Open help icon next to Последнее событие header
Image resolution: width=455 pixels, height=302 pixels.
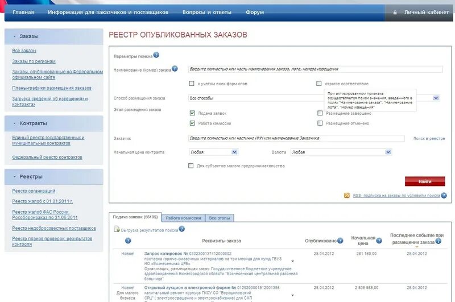[439, 241]
